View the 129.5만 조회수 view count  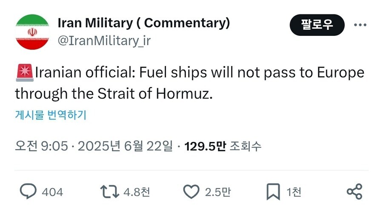click(x=223, y=146)
